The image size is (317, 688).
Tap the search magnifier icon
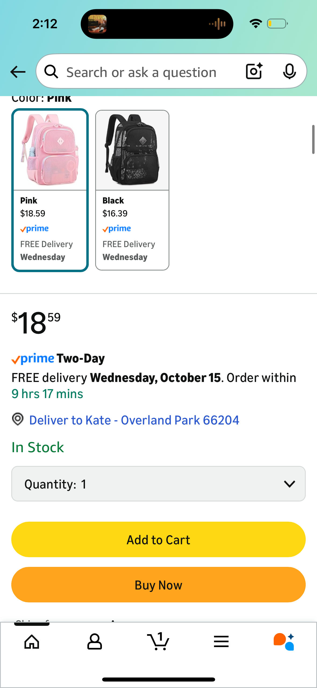(x=51, y=72)
